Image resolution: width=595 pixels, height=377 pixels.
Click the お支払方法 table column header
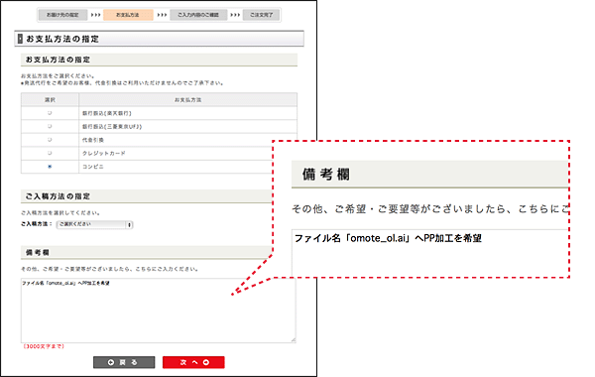coord(187,100)
